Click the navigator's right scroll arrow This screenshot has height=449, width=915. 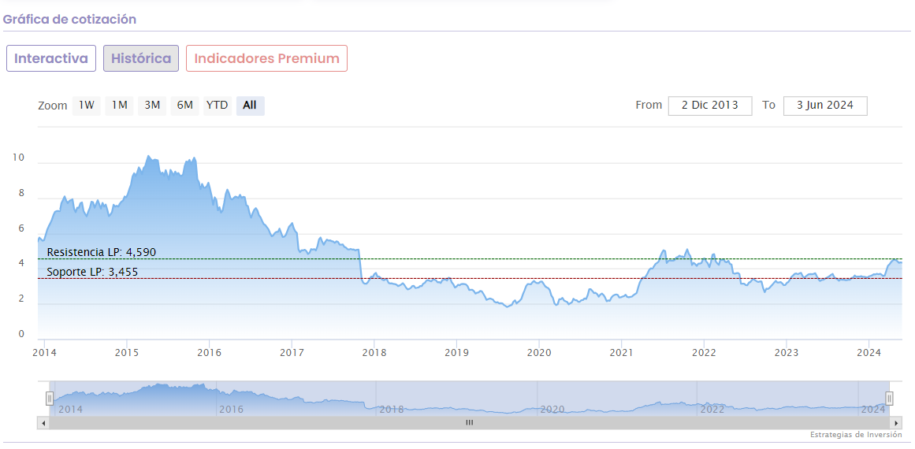[897, 423]
